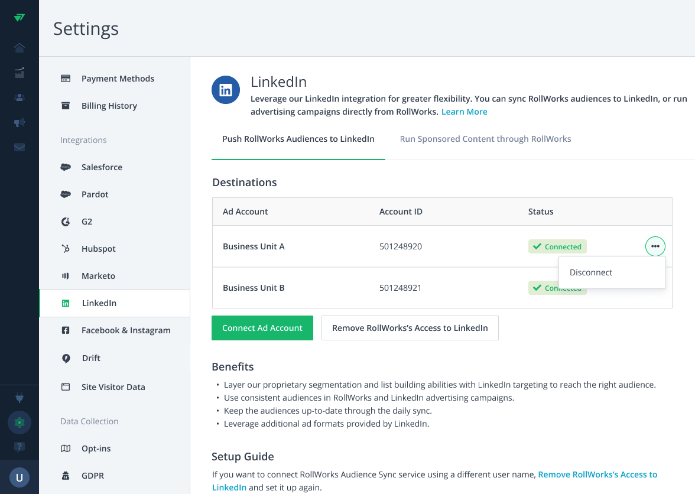Click the Benefits heading
The height and width of the screenshot is (494, 695).
[233, 366]
